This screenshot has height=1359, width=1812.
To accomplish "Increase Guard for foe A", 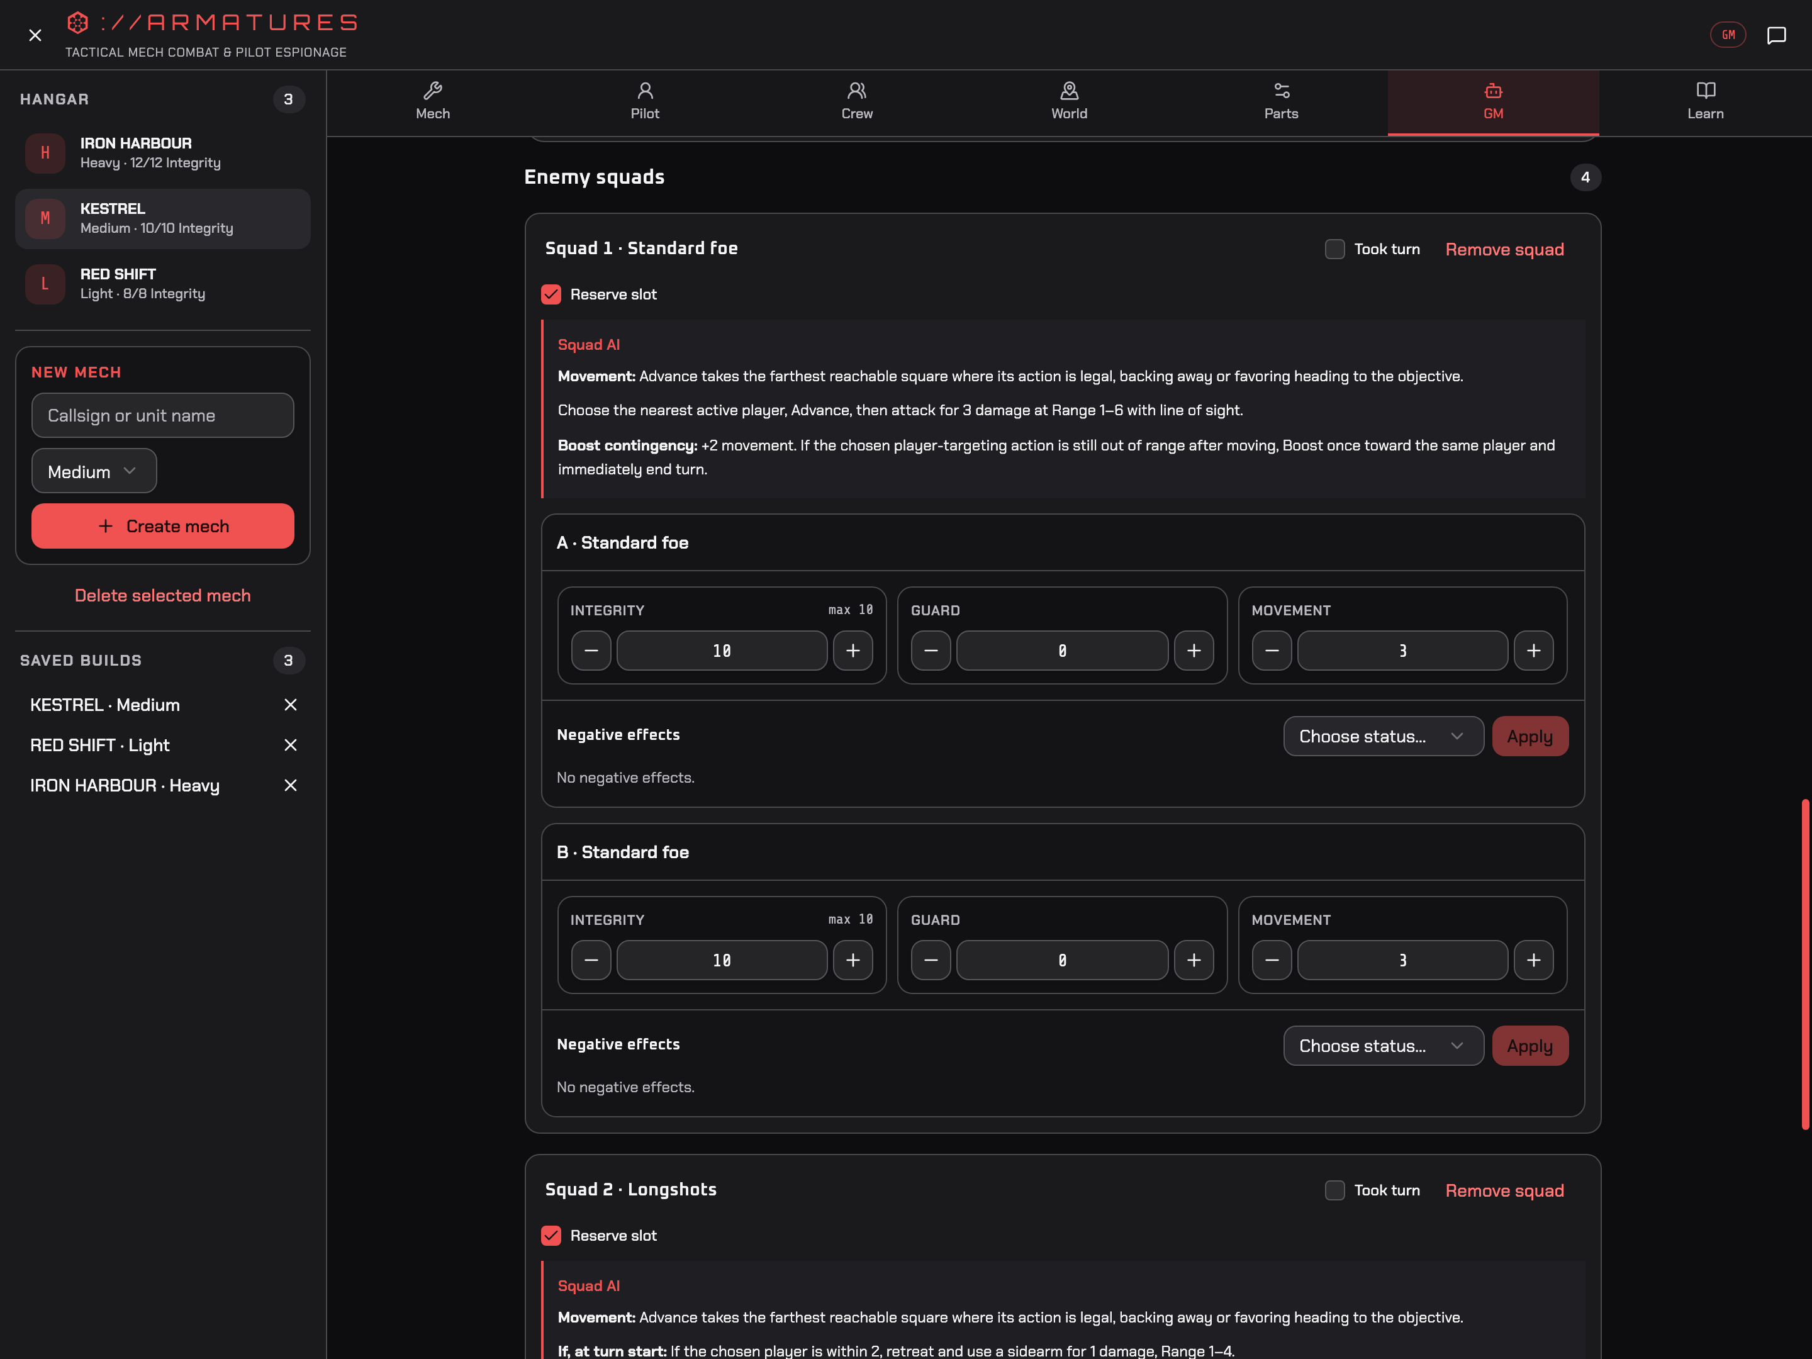I will 1194,651.
